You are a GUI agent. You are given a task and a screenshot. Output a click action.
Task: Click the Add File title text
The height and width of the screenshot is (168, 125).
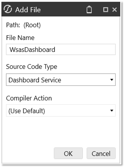coord(28,10)
